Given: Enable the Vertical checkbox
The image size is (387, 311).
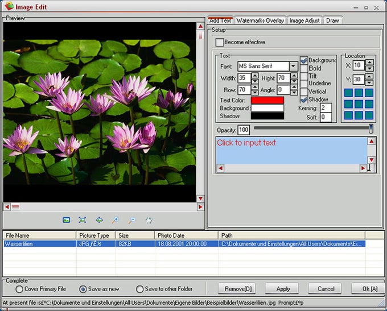Looking at the screenshot, I should 304,92.
